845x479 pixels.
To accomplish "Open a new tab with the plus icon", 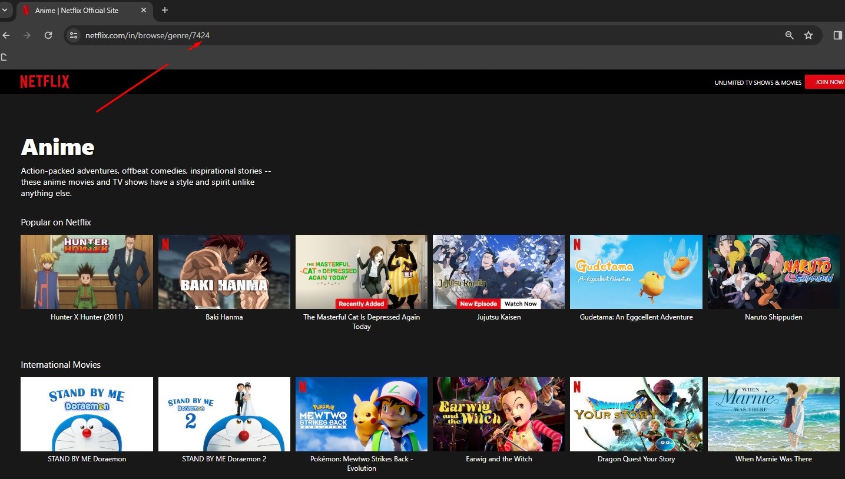I will pyautogui.click(x=165, y=11).
